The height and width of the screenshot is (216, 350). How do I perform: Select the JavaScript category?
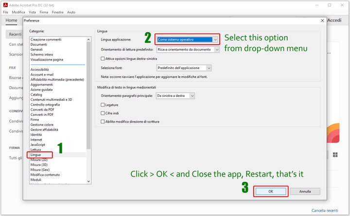point(38,145)
